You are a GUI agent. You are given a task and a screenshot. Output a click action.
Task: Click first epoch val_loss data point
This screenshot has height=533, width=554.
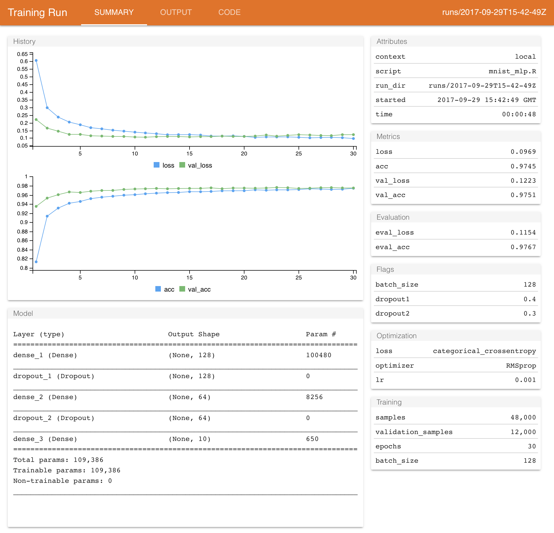point(36,119)
